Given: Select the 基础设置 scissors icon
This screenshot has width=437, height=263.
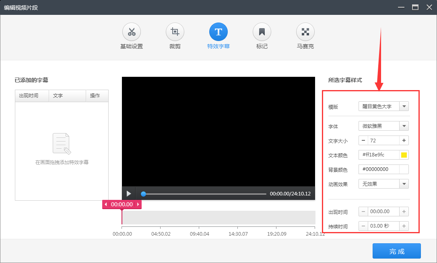Looking at the screenshot, I should coord(132,32).
